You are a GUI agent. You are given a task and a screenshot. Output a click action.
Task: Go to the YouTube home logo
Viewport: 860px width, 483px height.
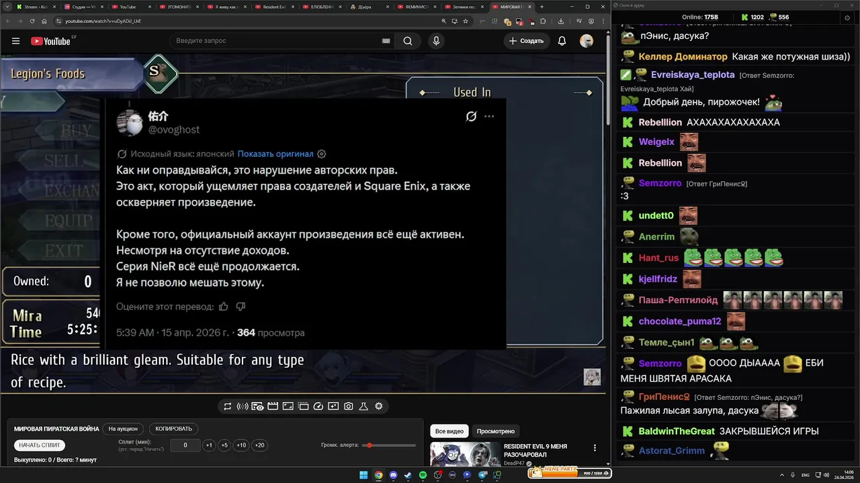click(x=50, y=41)
